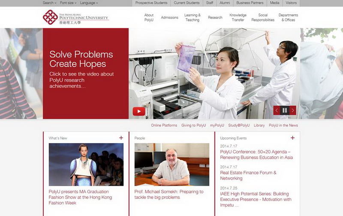
Task: Select the Visitors tab
Action: click(x=291, y=3)
